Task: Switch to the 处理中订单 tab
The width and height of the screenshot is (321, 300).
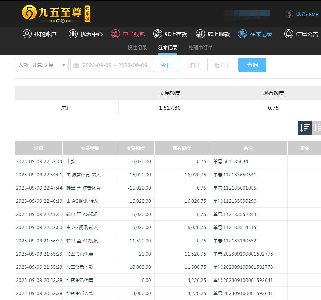Action: [200, 48]
